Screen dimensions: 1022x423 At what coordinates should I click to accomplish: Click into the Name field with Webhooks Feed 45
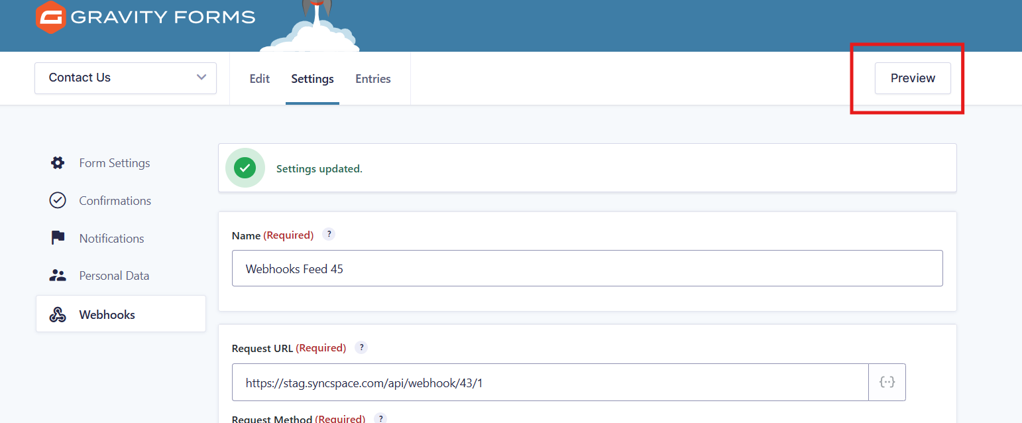click(x=587, y=269)
